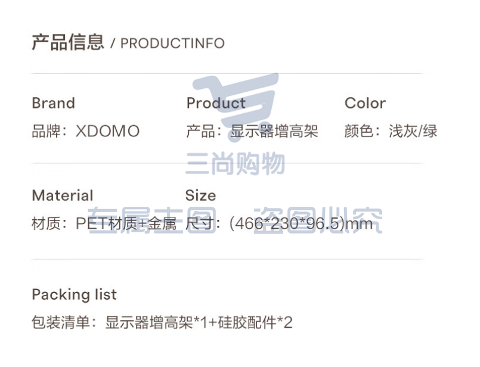
Task: Click the Material label
Action: (63, 195)
